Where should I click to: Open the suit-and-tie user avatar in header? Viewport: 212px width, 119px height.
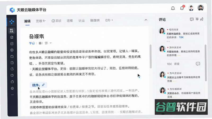click(x=191, y=8)
